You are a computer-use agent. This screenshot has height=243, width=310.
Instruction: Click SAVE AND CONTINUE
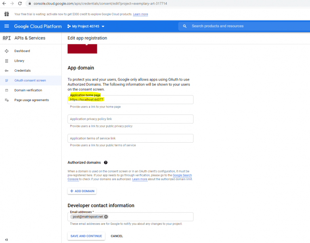(x=86, y=236)
